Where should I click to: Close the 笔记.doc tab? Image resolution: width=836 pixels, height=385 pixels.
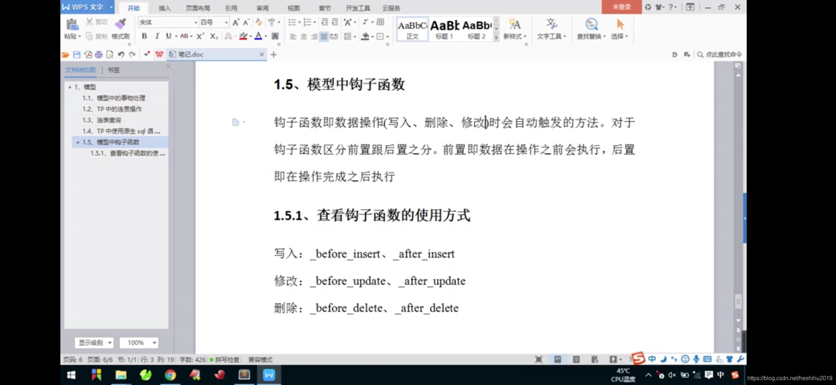click(x=262, y=54)
